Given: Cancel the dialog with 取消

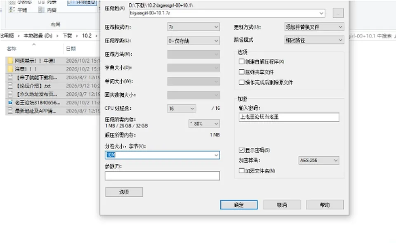Looking at the screenshot, I should tap(282, 205).
